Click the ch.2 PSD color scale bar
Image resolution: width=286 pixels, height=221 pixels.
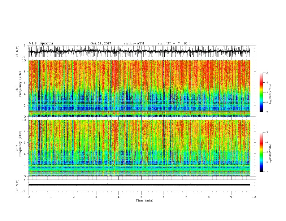point(261,152)
